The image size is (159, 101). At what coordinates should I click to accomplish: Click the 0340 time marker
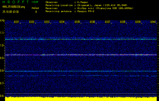[153, 22]
